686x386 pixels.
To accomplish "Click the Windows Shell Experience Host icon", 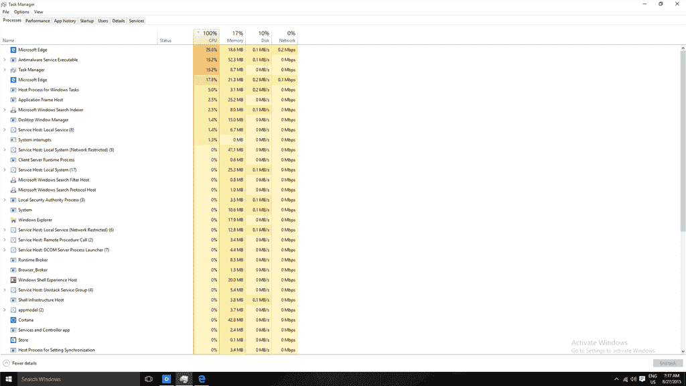I will coord(13,280).
